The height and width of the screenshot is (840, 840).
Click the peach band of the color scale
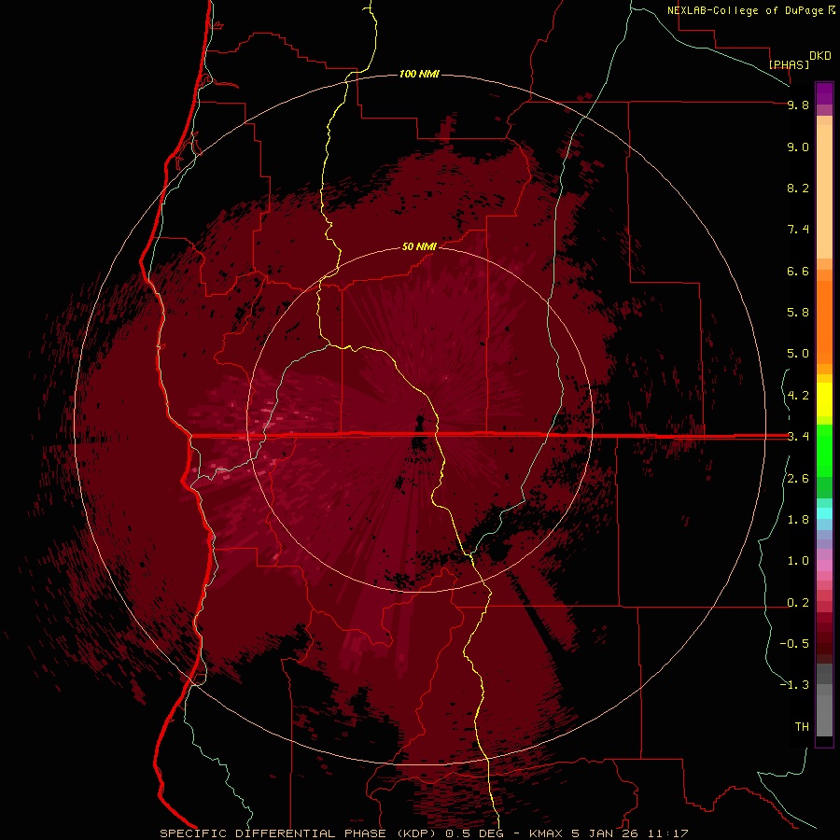(824, 188)
